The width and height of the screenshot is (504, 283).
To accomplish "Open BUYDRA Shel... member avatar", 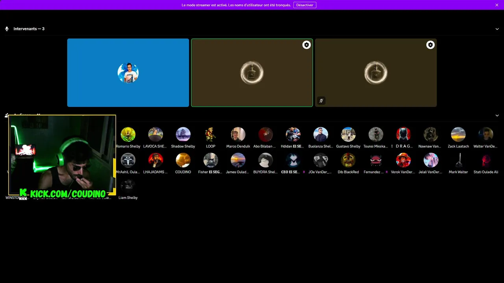I will [265, 160].
